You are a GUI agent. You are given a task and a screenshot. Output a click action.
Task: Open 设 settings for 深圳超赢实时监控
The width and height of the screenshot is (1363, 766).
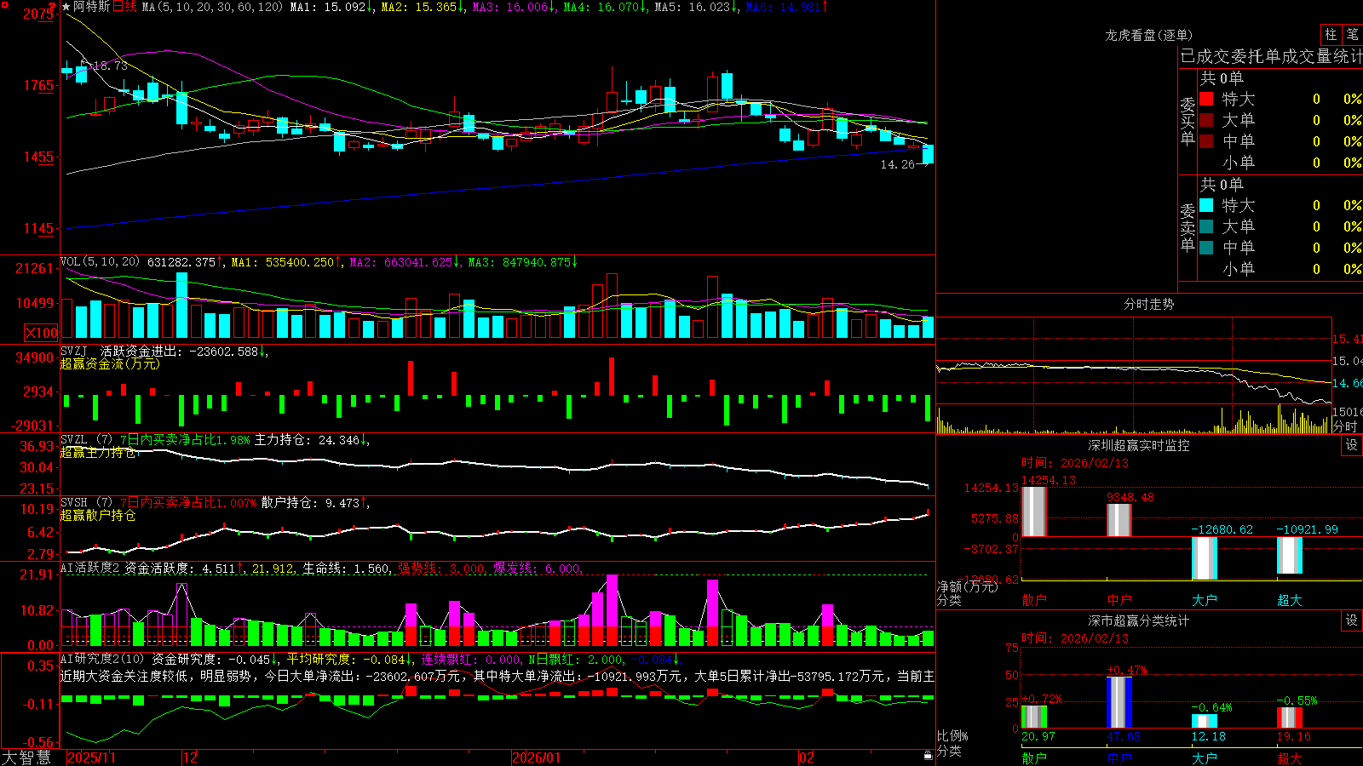click(1352, 445)
